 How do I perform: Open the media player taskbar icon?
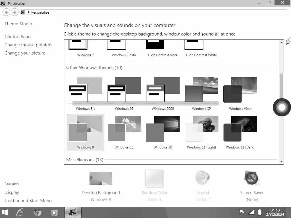click(55, 213)
